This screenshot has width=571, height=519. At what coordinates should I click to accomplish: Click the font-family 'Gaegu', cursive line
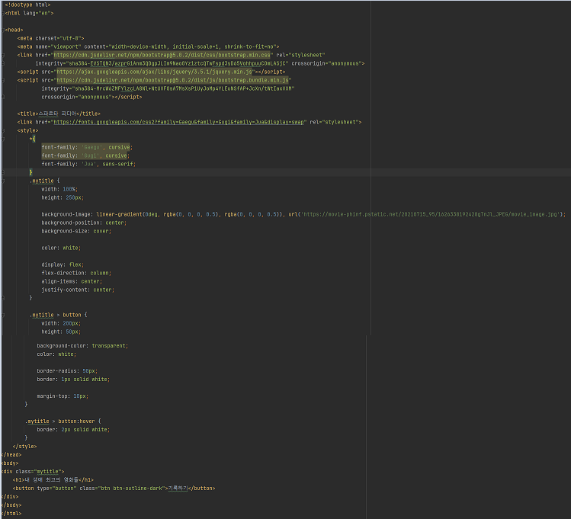point(87,147)
